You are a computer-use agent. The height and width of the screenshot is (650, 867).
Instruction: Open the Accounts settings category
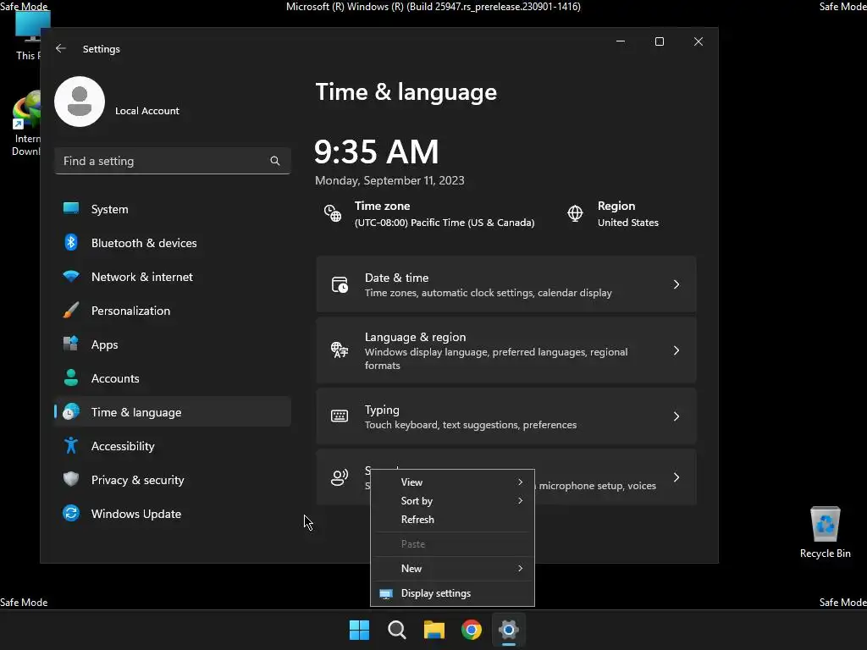click(x=115, y=378)
